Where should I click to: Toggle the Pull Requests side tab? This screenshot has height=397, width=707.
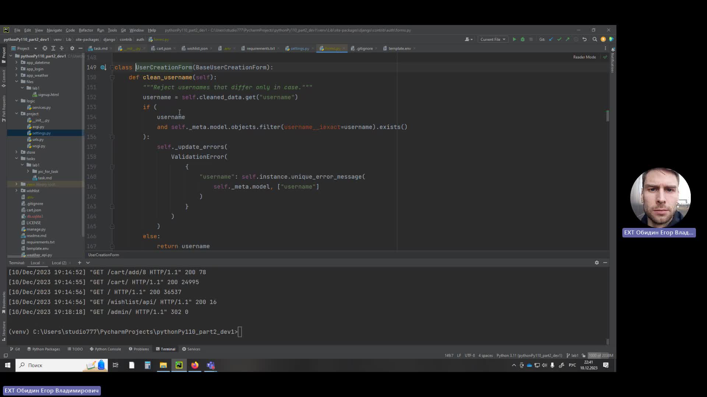[x=4, y=109]
